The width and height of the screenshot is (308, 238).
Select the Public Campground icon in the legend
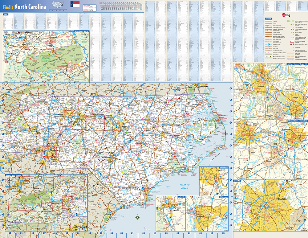(x=293, y=27)
